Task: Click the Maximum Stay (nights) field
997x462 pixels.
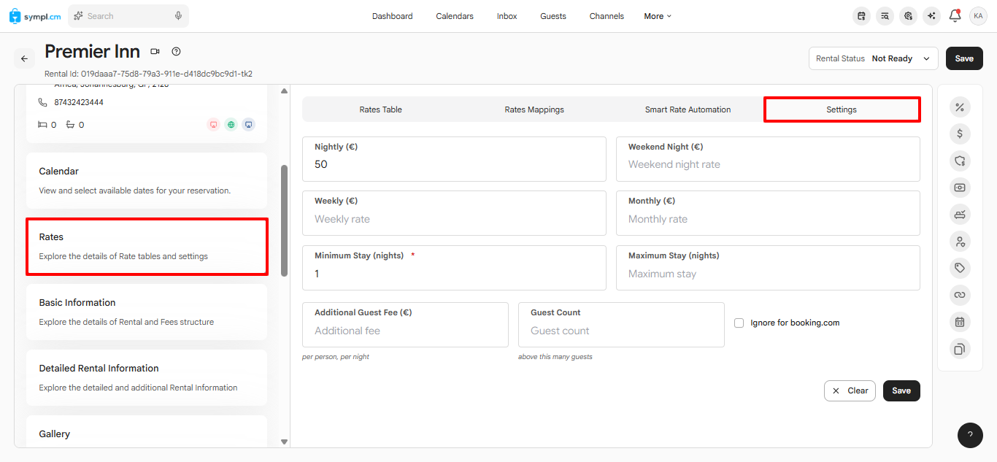Action: click(768, 268)
